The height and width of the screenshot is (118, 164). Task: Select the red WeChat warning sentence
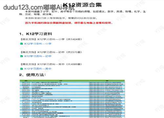coord(69,23)
